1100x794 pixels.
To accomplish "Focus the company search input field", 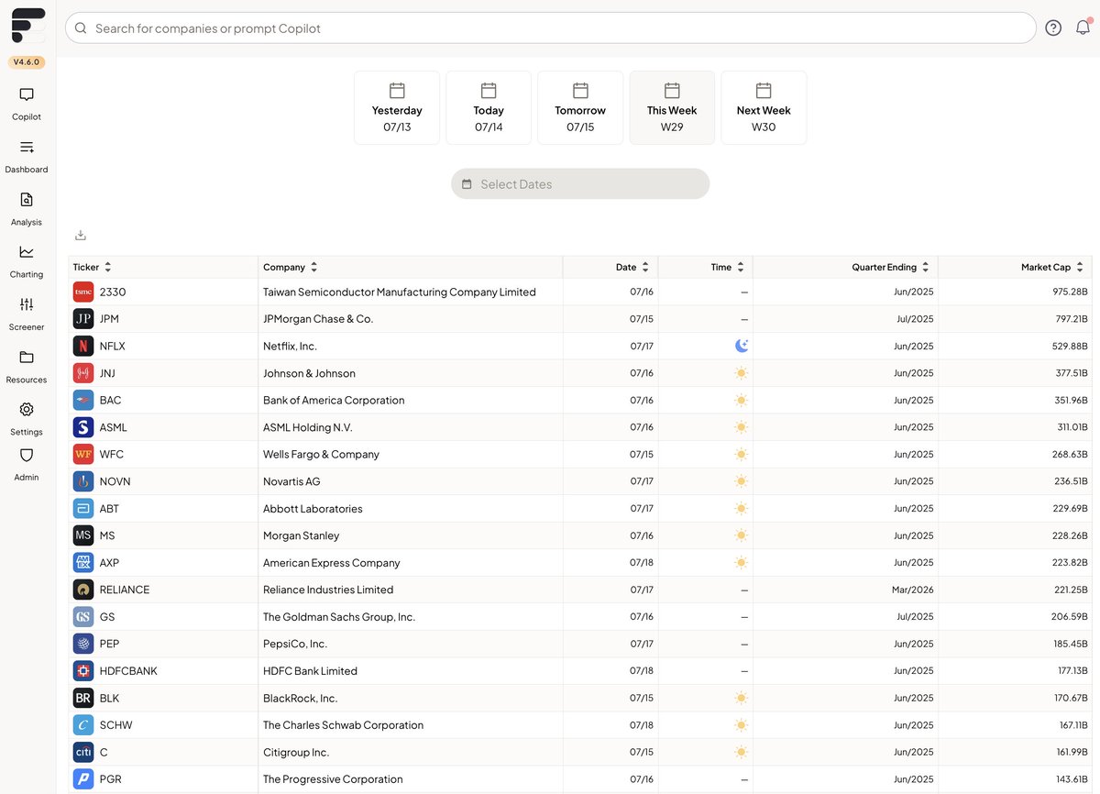I will point(550,28).
